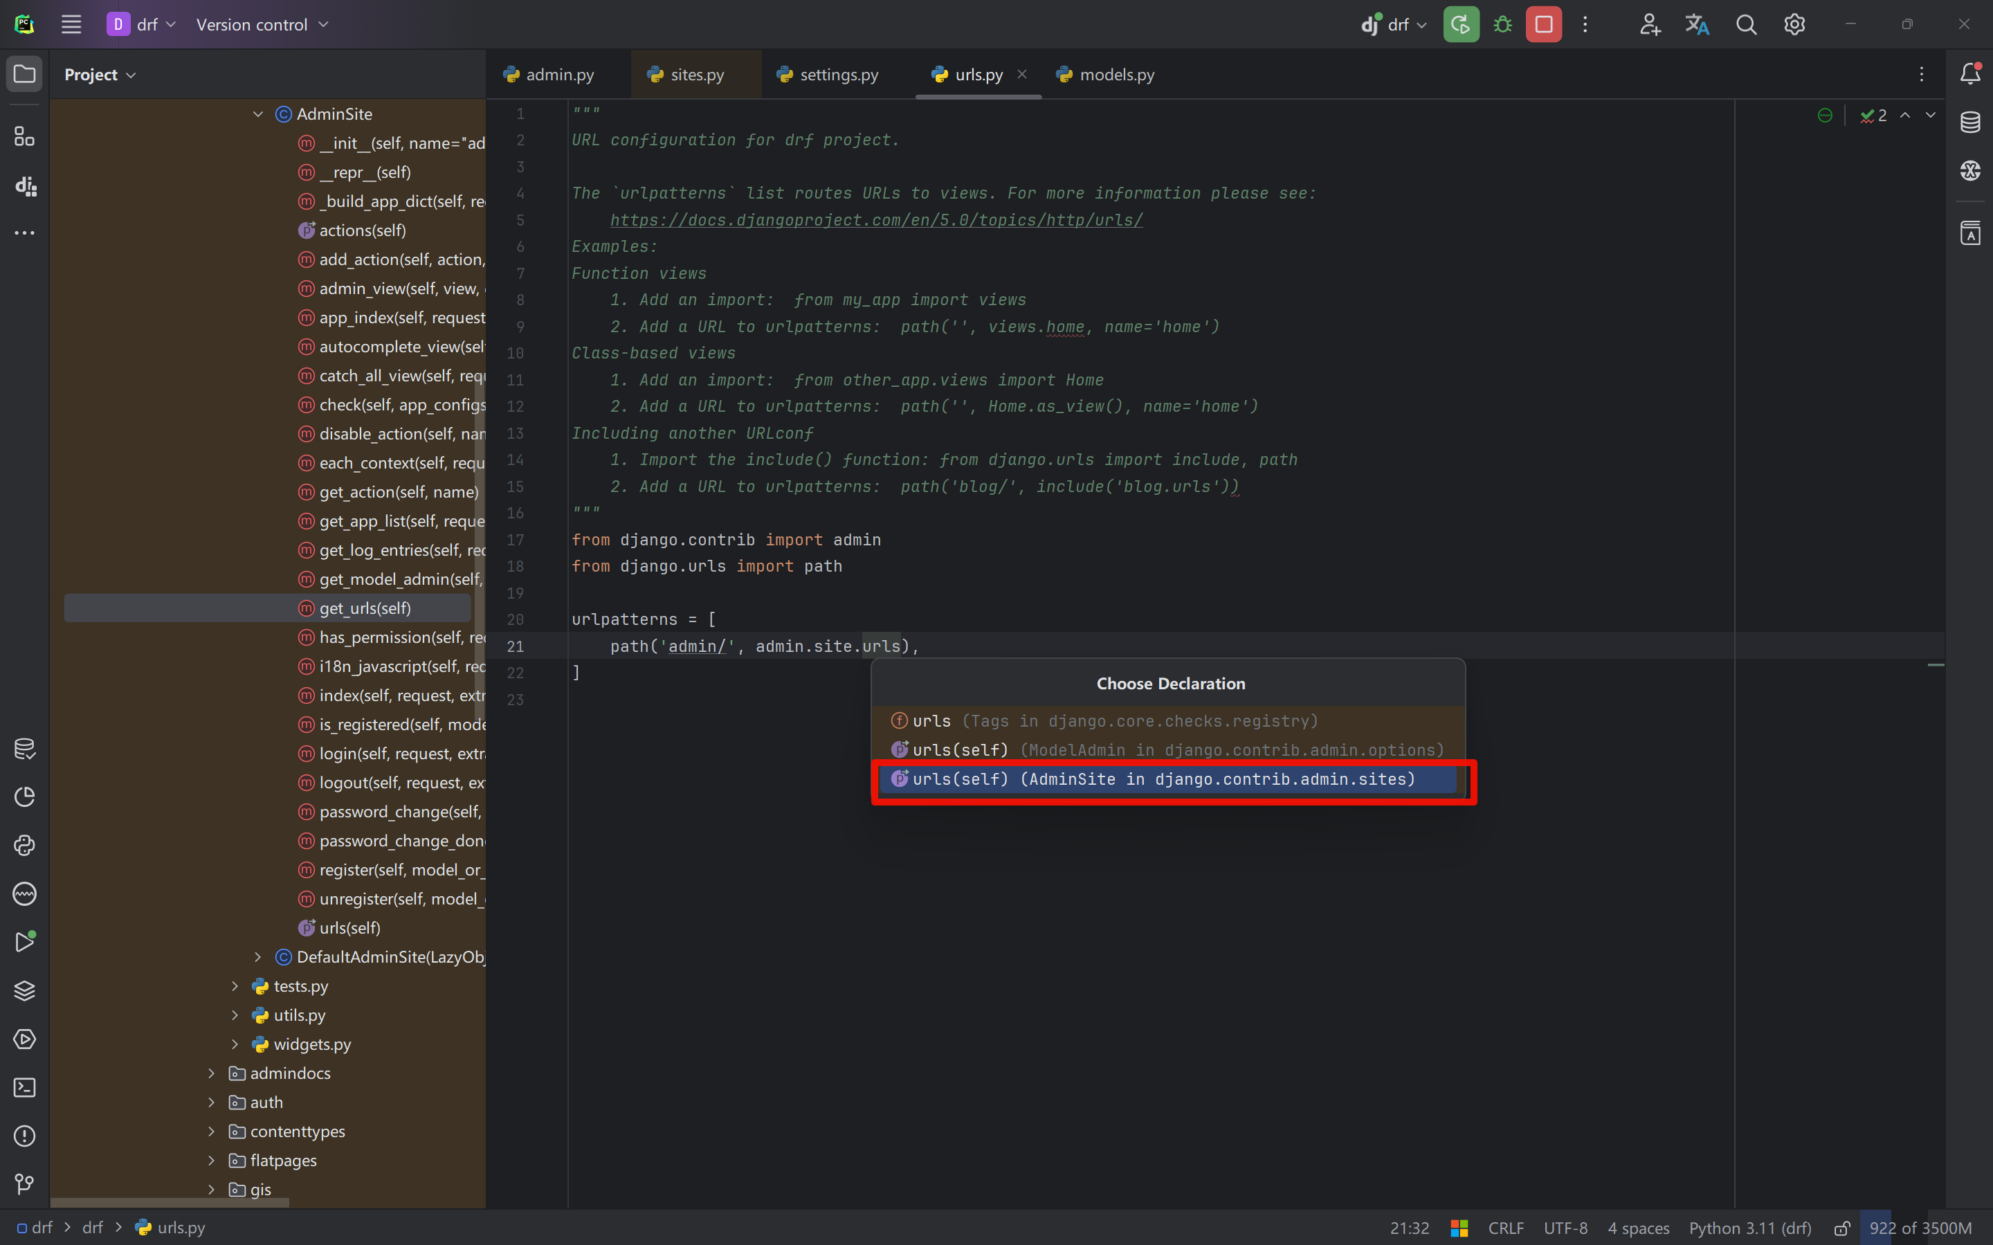The height and width of the screenshot is (1245, 1993).
Task: Open the Git tool window icon
Action: coord(25,1184)
